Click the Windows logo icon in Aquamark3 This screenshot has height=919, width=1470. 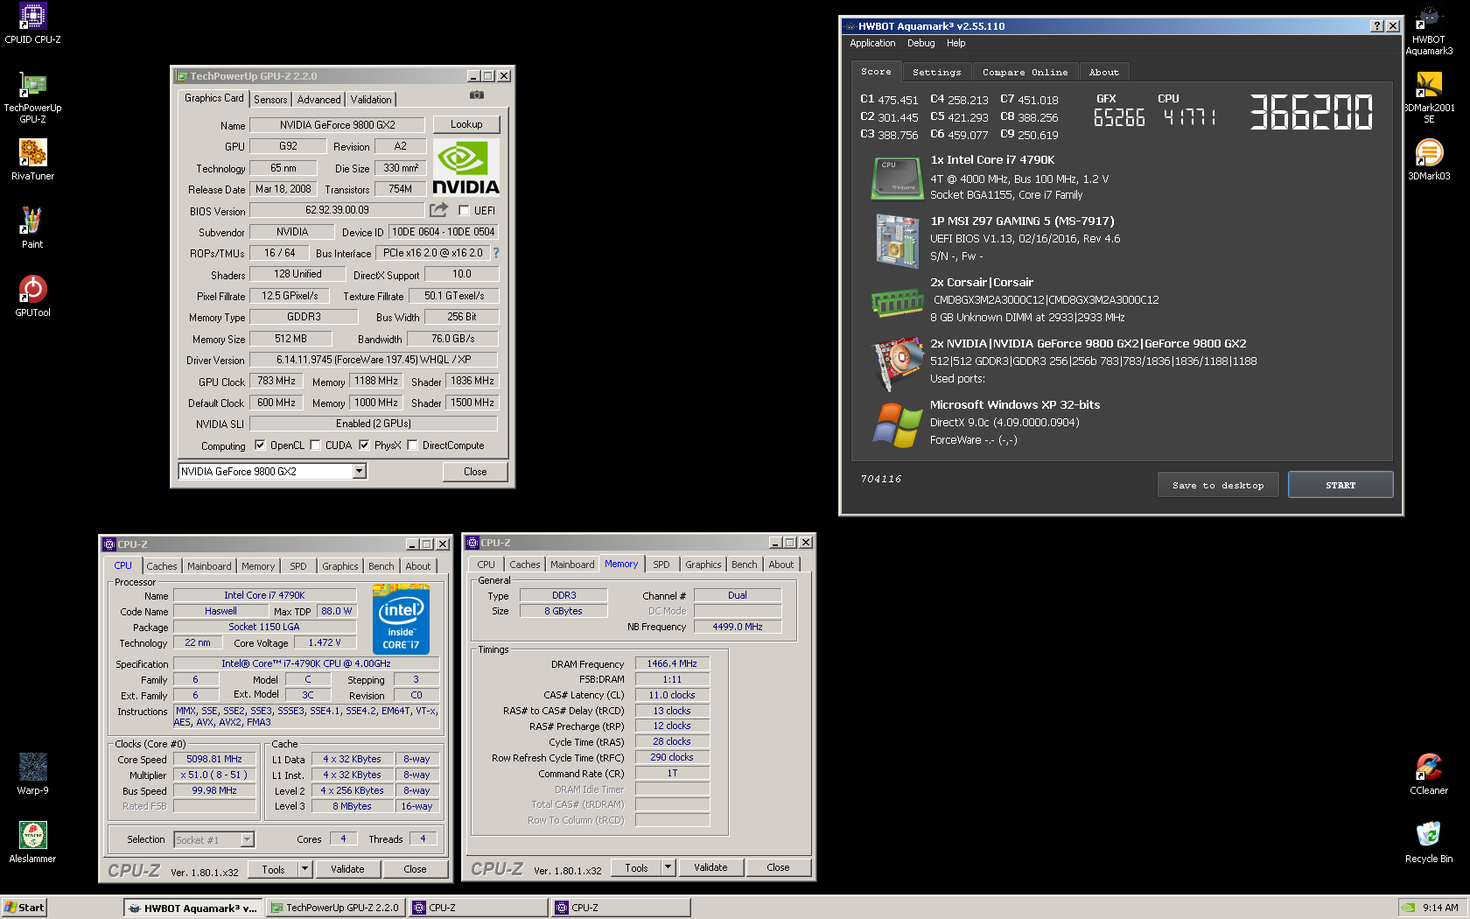click(x=898, y=424)
